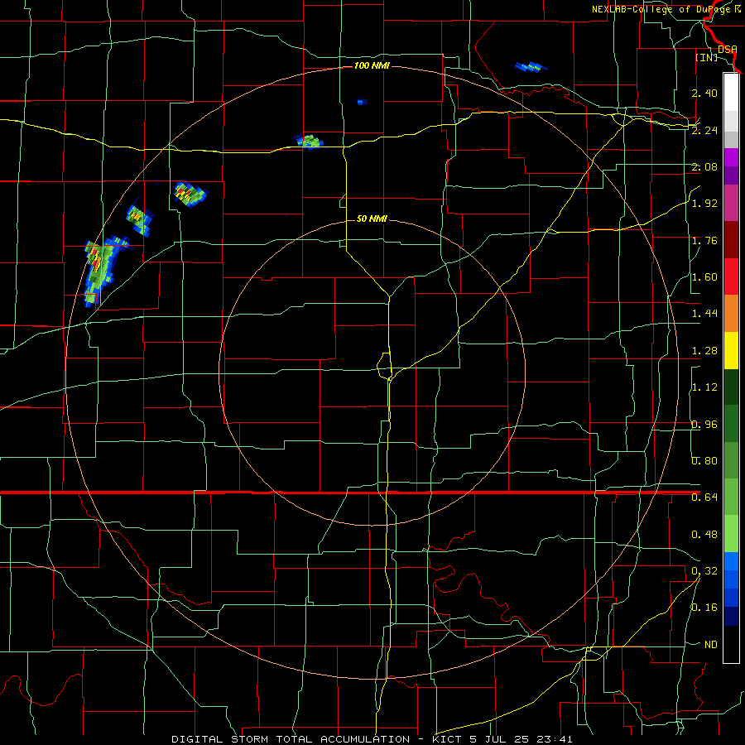Viewport: 745px width, 745px height.
Task: Click the 23:41 timestamp
Action: click(555, 739)
